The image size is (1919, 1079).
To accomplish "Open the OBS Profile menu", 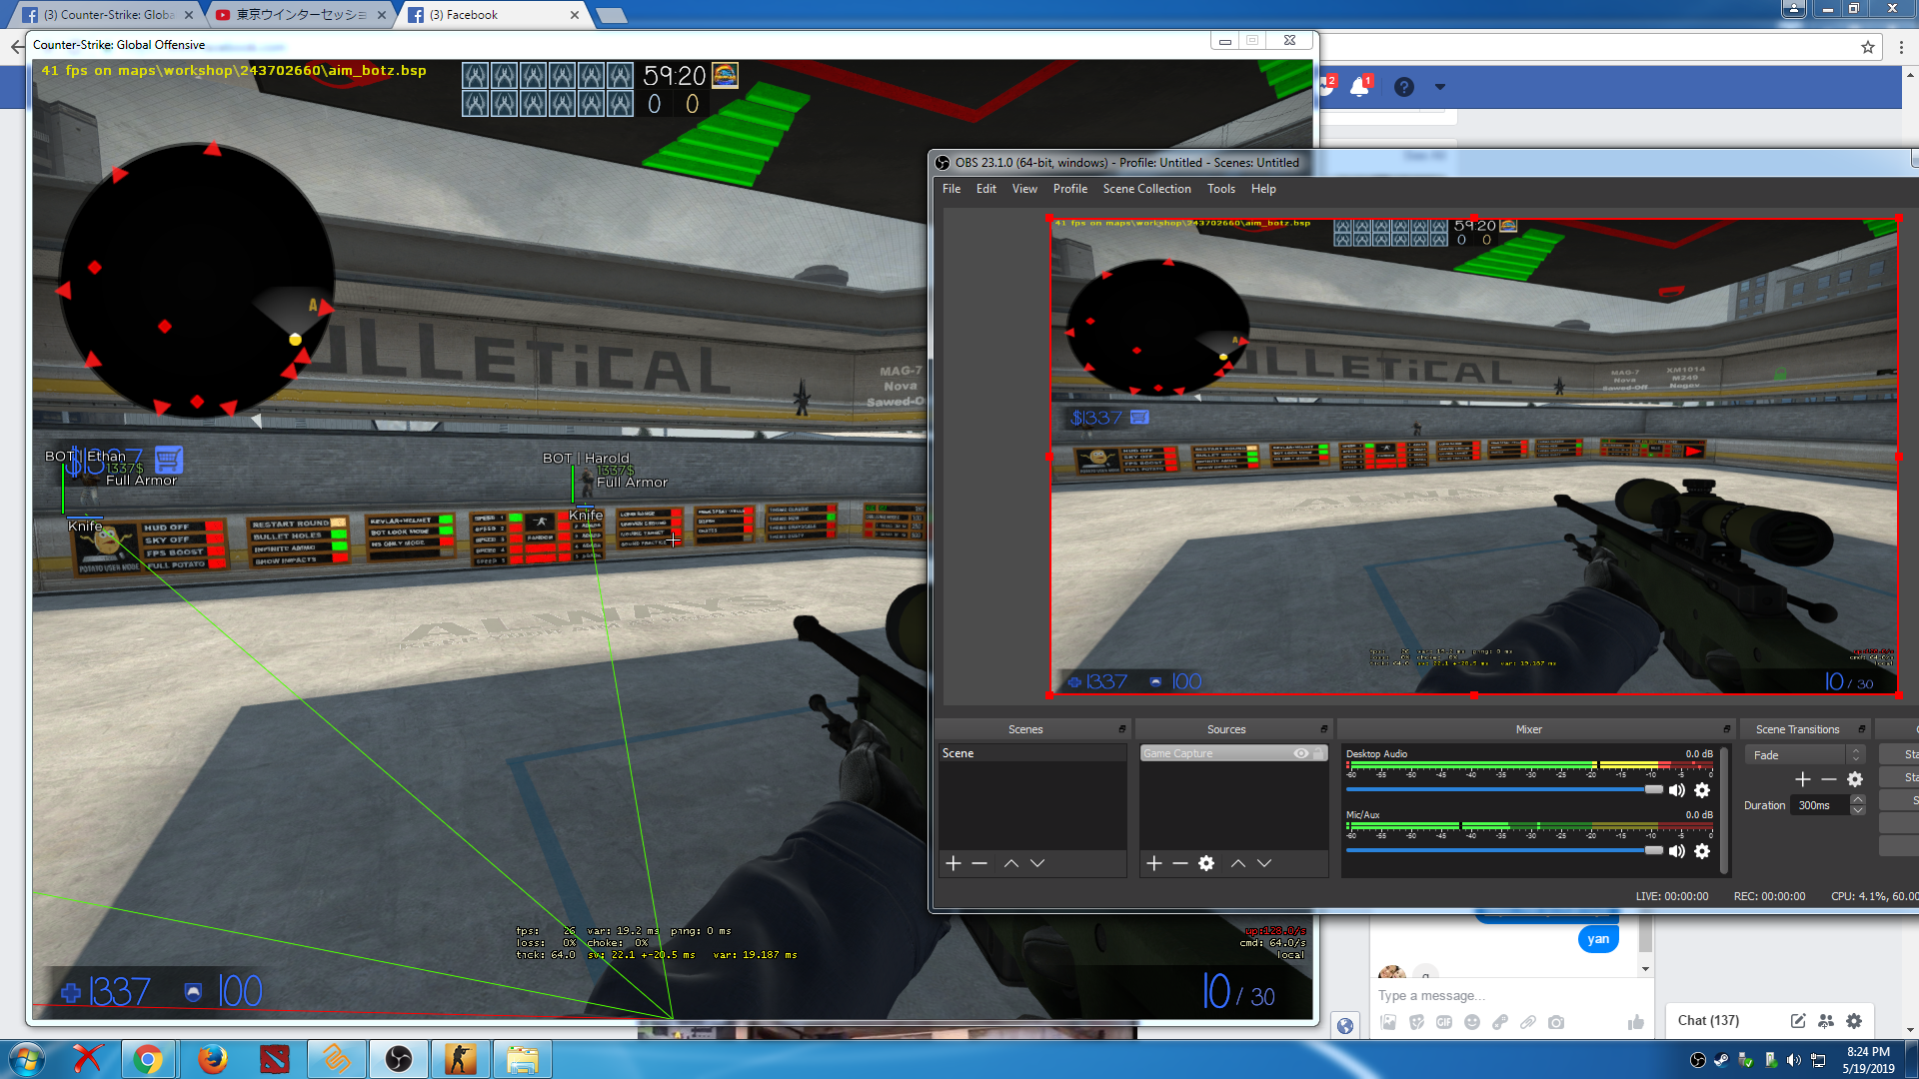I will [1070, 189].
